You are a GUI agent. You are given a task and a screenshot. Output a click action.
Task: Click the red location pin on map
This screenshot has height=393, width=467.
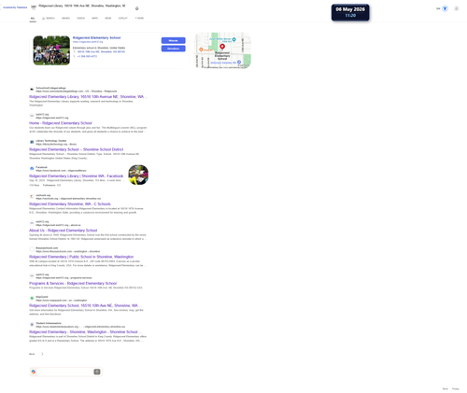pyautogui.click(x=222, y=47)
